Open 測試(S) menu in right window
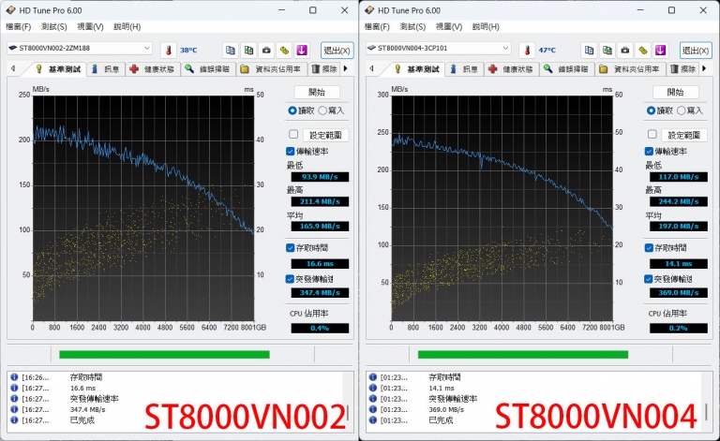This screenshot has height=441, width=720. [x=412, y=26]
